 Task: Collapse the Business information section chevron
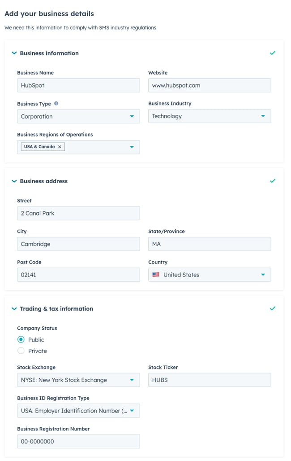coord(14,53)
